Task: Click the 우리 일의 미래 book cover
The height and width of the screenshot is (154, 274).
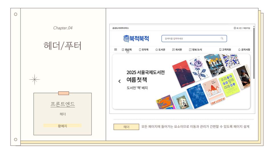Action: [x=228, y=84]
